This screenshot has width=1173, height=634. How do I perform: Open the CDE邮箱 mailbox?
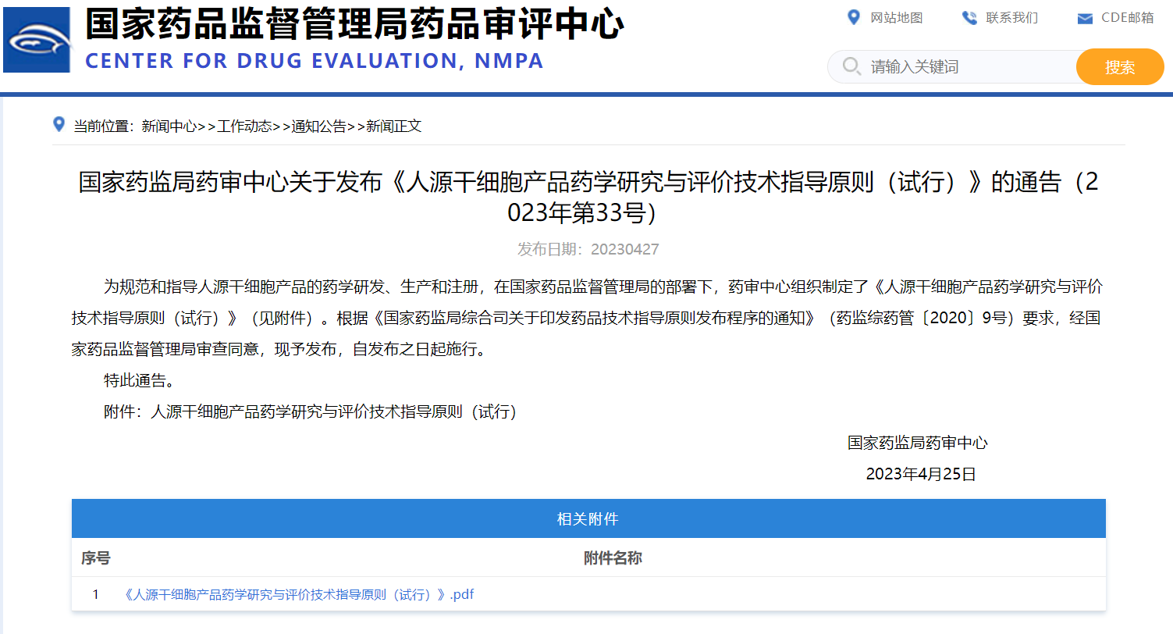1129,17
